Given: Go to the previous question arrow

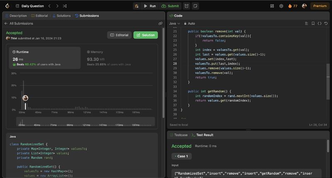Looking at the screenshot, I should [x=49, y=6].
